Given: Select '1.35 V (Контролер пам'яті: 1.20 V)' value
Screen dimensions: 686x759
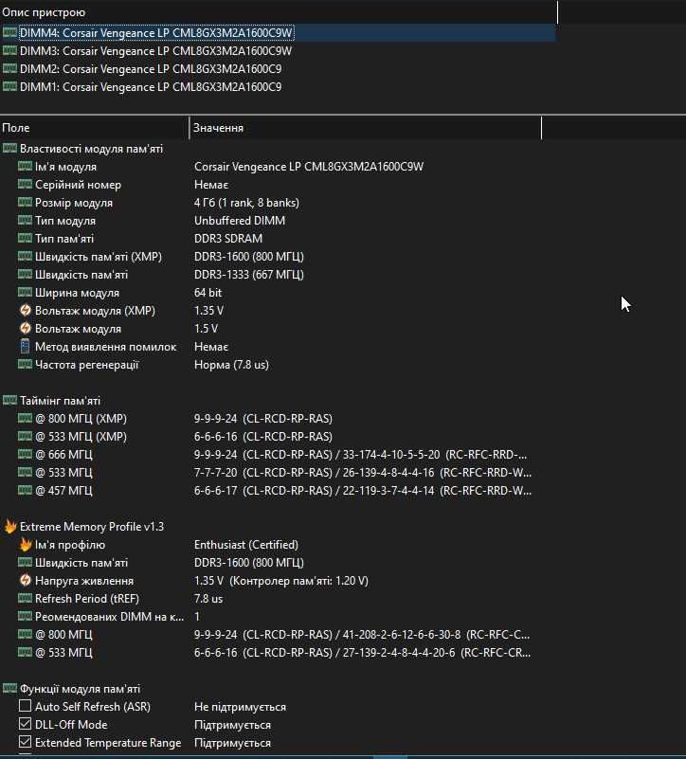Looking at the screenshot, I should click(281, 580).
